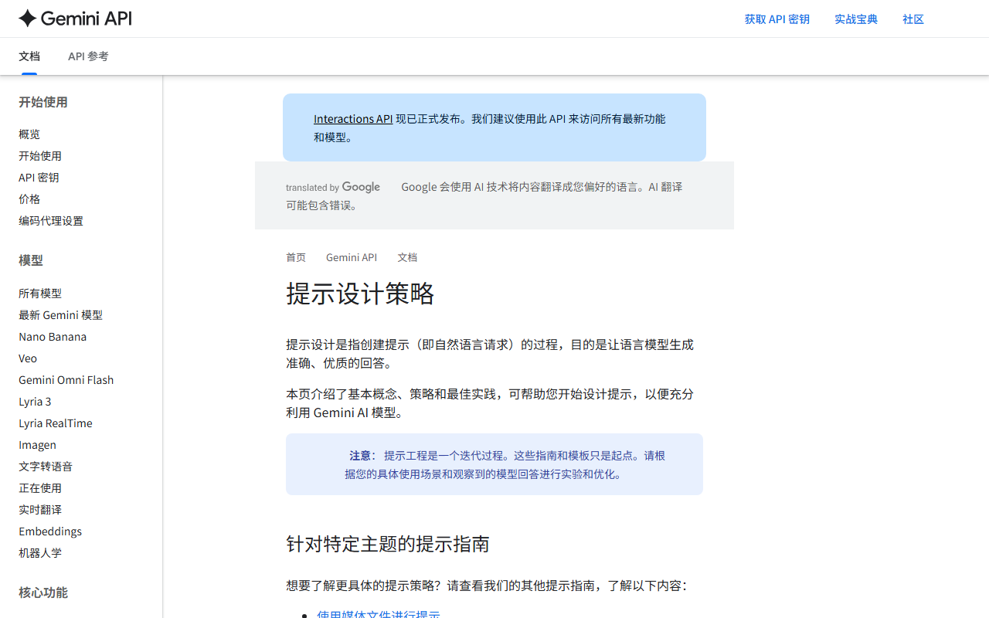Screen dimensions: 989x618
Task: Select Nano Banana in the sidebar
Action: [x=53, y=337]
